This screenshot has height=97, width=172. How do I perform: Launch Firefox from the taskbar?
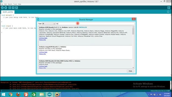[x=18, y=95]
